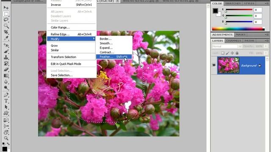Select the Magic Wand tool
The width and height of the screenshot is (271, 152).
tap(6, 26)
